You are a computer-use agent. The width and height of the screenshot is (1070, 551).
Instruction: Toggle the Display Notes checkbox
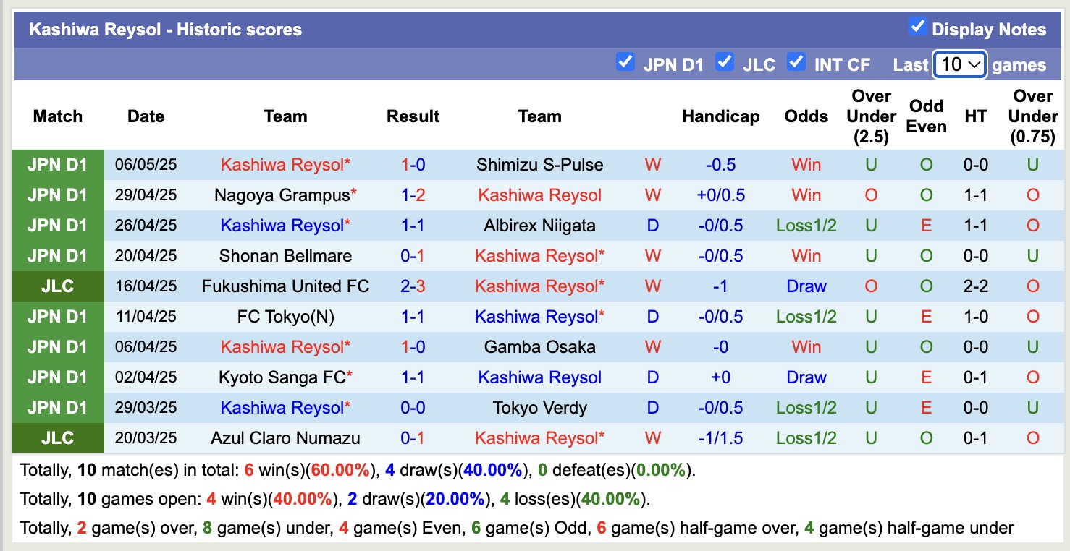tap(917, 27)
